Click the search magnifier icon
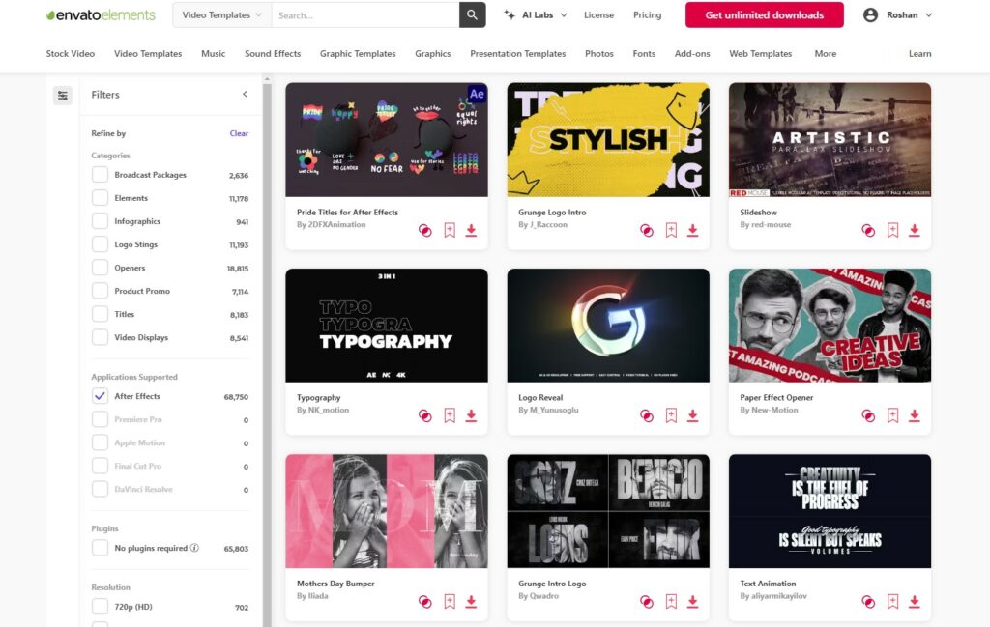The image size is (990, 627). coord(471,15)
